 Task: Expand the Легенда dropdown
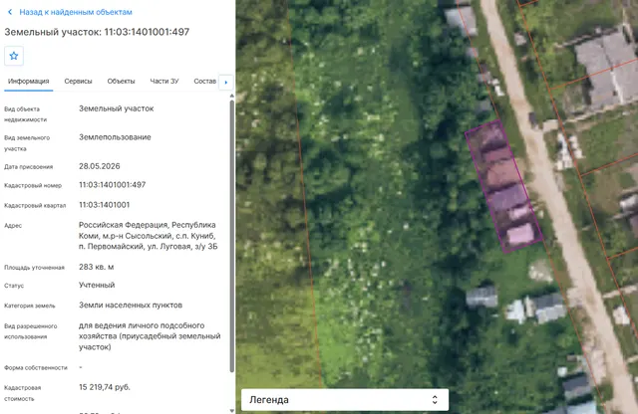(345, 400)
